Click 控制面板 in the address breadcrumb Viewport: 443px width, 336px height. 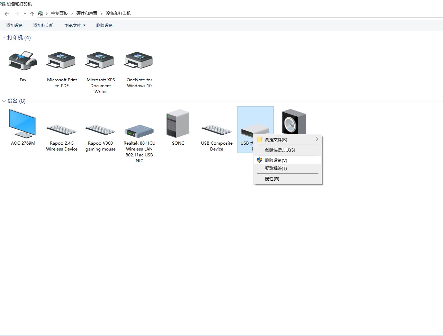[60, 13]
